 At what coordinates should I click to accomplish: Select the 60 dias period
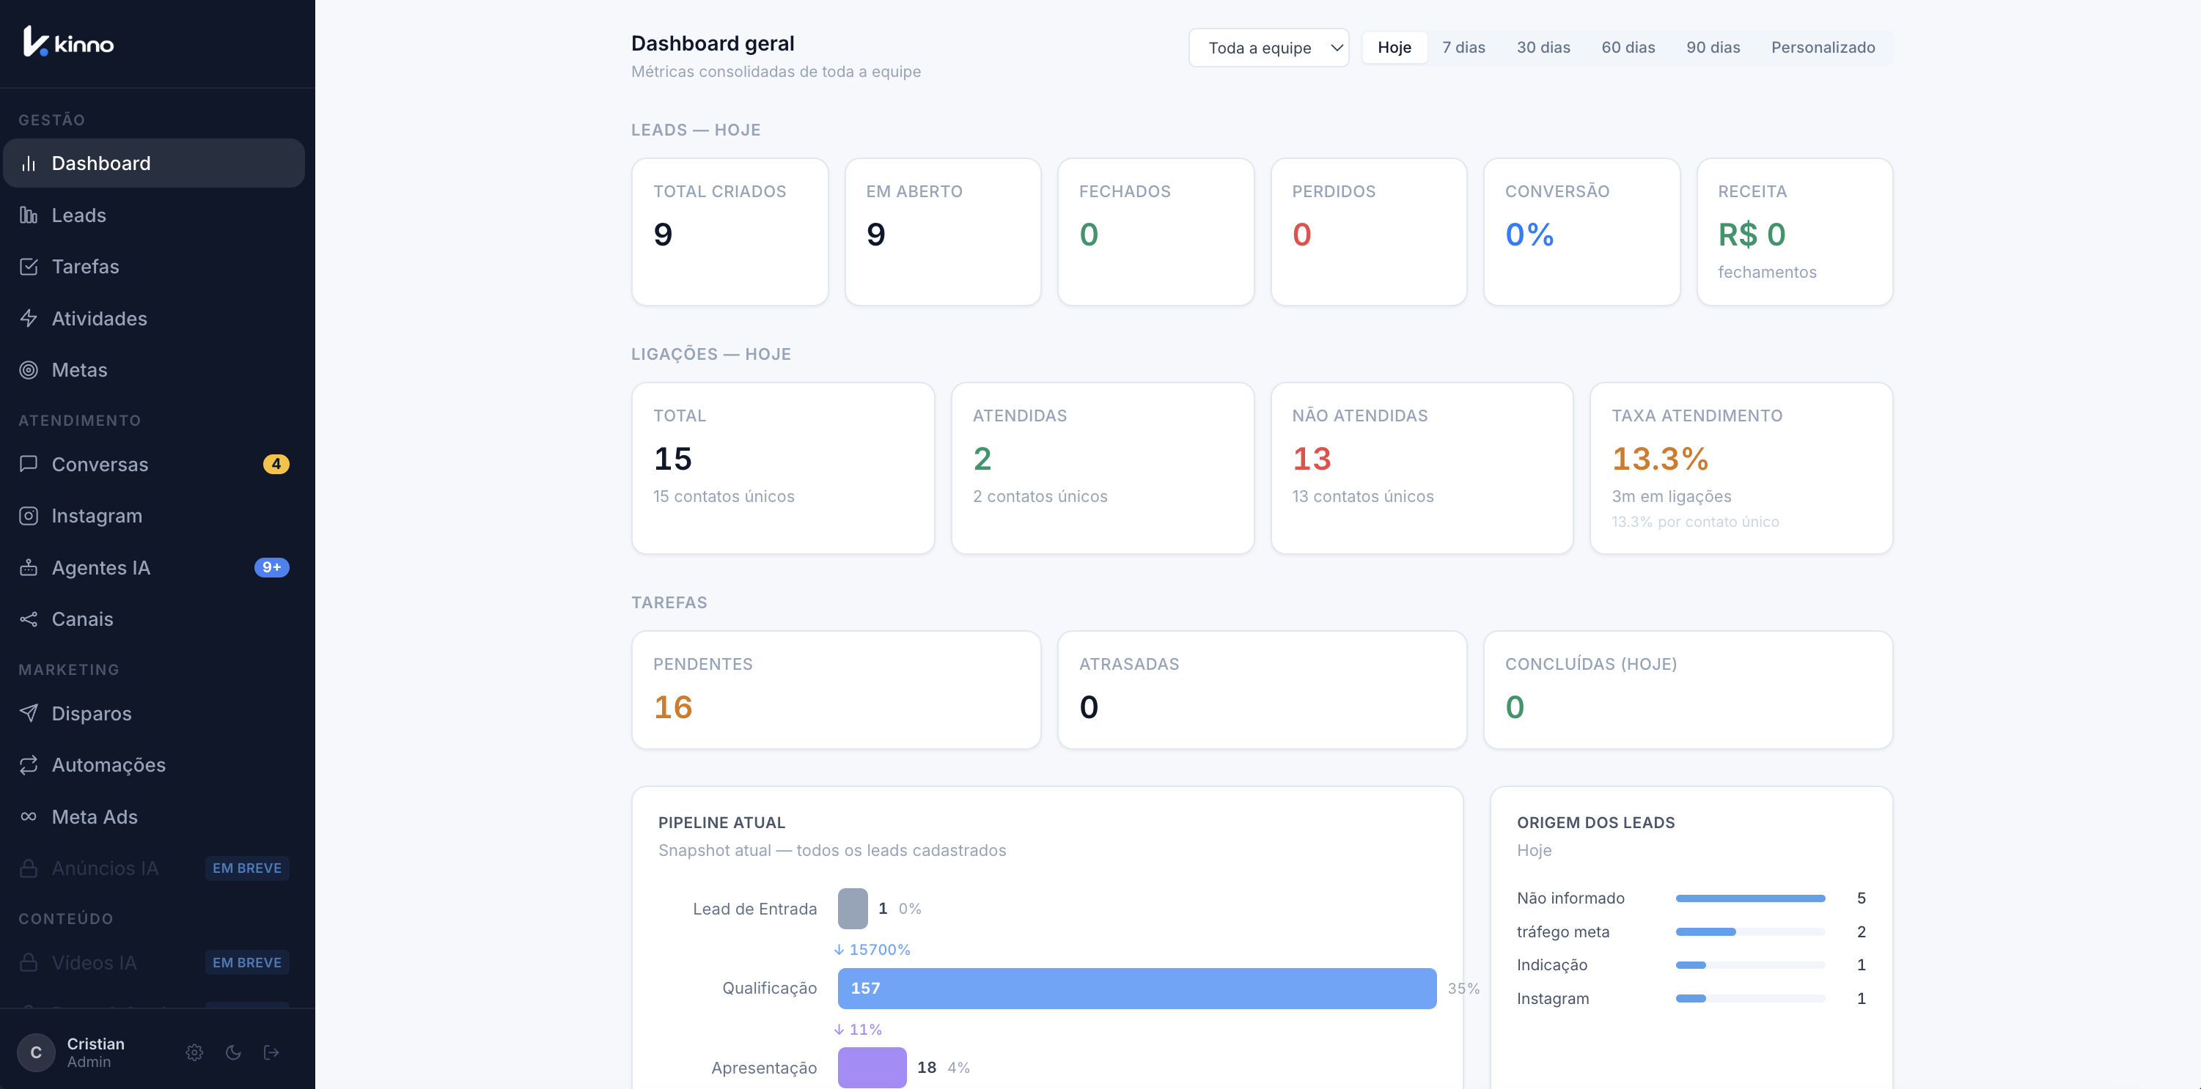tap(1627, 48)
